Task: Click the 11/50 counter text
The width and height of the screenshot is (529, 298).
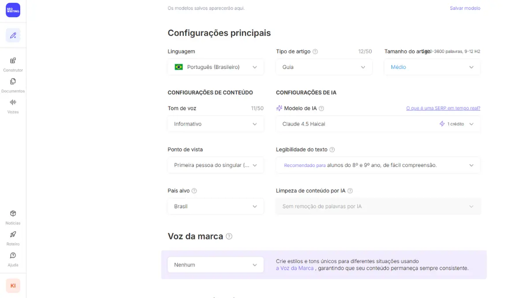Action: pos(257,108)
